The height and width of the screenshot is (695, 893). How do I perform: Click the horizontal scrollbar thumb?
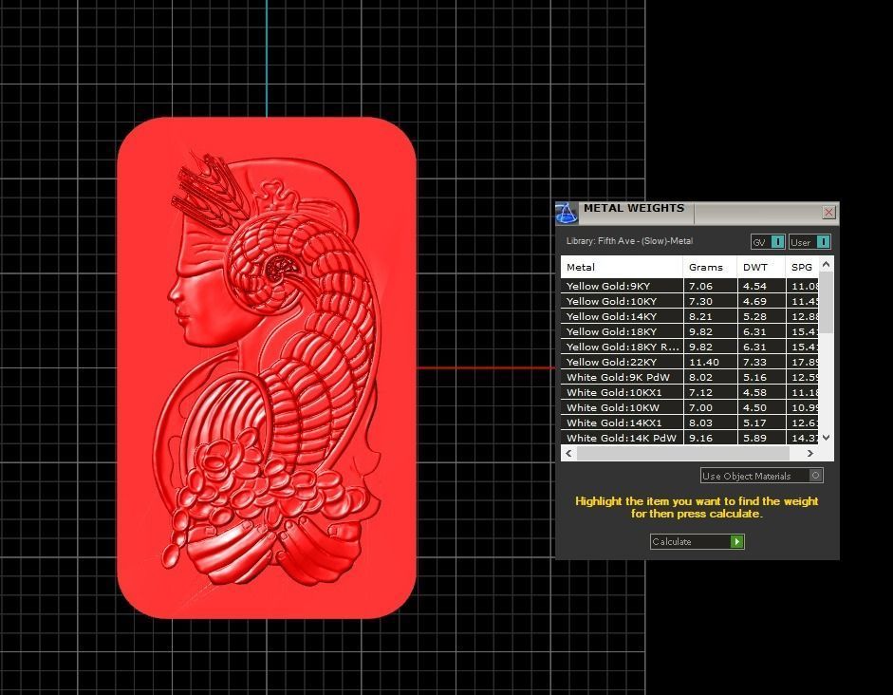[683, 454]
